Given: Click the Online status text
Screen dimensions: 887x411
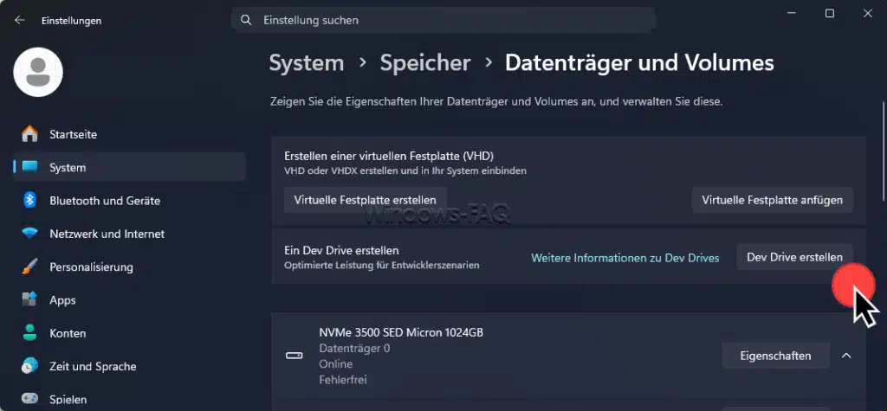Looking at the screenshot, I should pos(336,364).
